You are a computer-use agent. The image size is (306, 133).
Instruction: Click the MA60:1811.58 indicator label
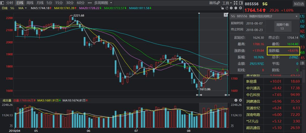(x=140, y=8)
